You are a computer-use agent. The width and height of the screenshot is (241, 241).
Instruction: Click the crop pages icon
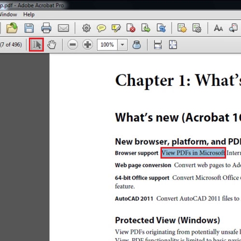pos(161,28)
